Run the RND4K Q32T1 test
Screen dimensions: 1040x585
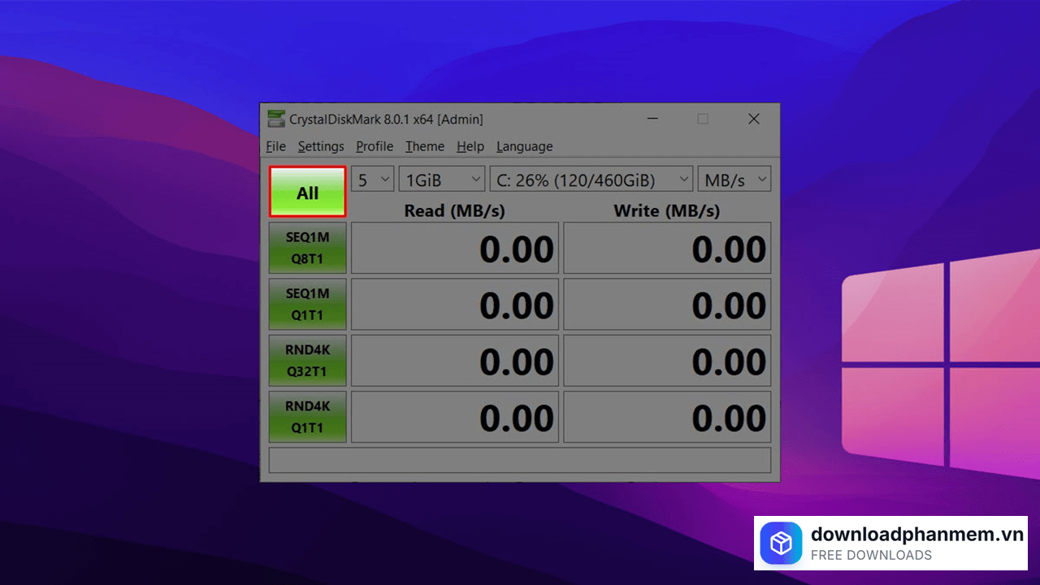tap(307, 360)
